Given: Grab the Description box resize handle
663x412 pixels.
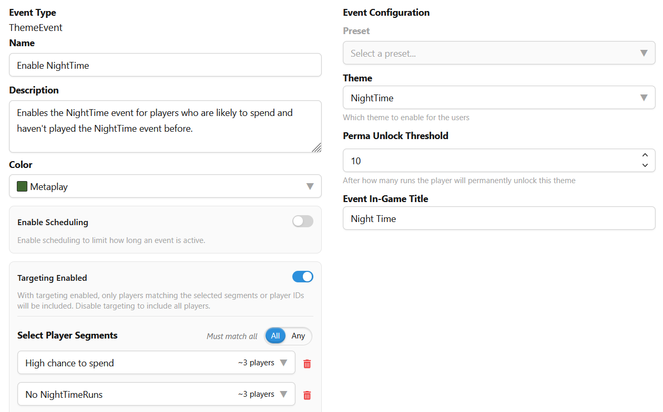Looking at the screenshot, I should [x=317, y=148].
